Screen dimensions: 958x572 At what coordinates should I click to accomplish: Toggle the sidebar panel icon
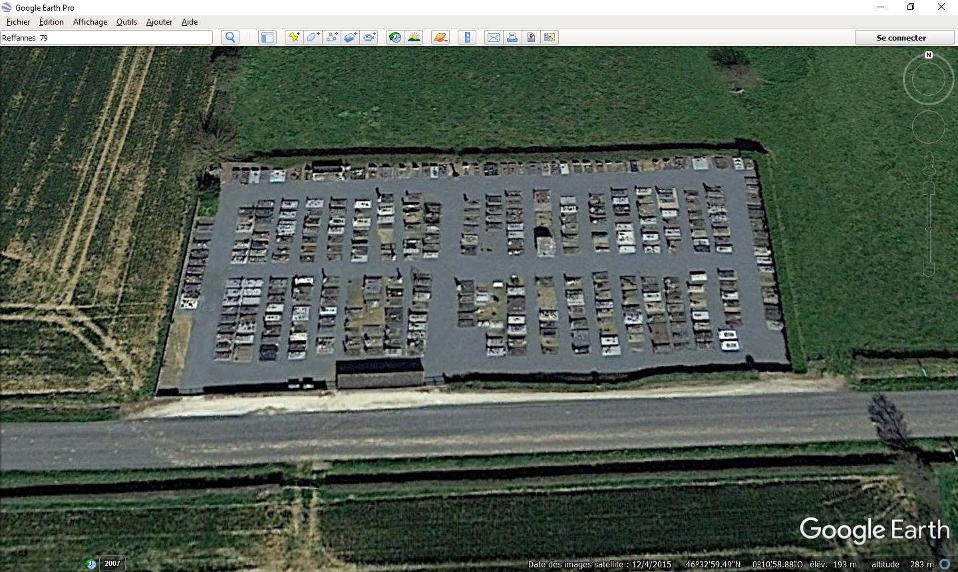[x=267, y=37]
